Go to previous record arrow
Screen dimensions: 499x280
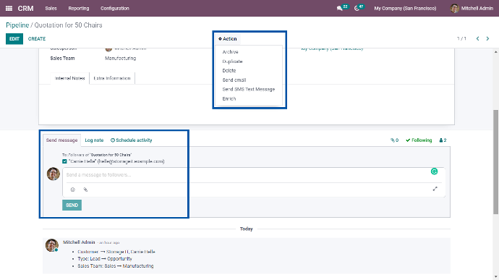coord(478,38)
